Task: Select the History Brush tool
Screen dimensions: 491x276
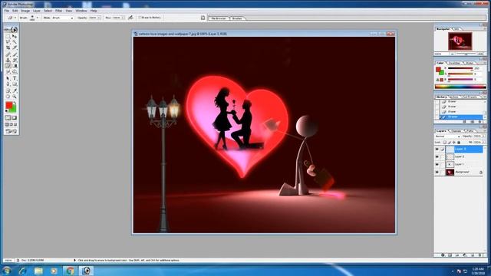Action: [x=15, y=60]
